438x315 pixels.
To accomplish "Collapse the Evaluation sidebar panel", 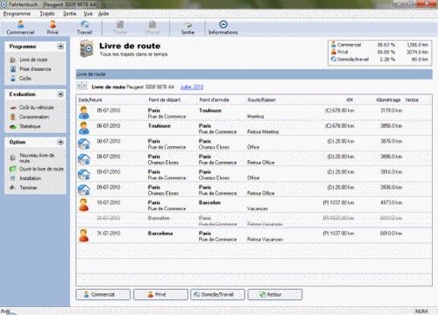I will (60, 94).
